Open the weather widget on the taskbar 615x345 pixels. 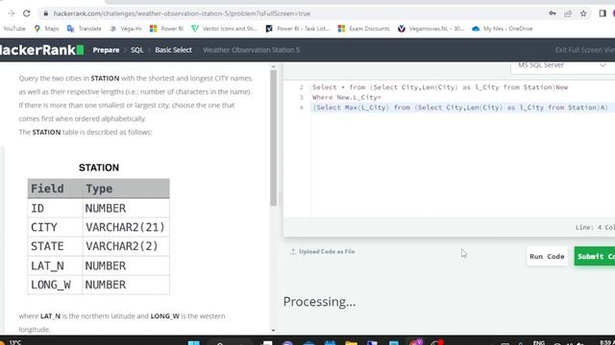pos(11,343)
